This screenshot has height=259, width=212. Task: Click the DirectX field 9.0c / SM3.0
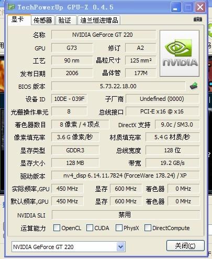click(177, 125)
